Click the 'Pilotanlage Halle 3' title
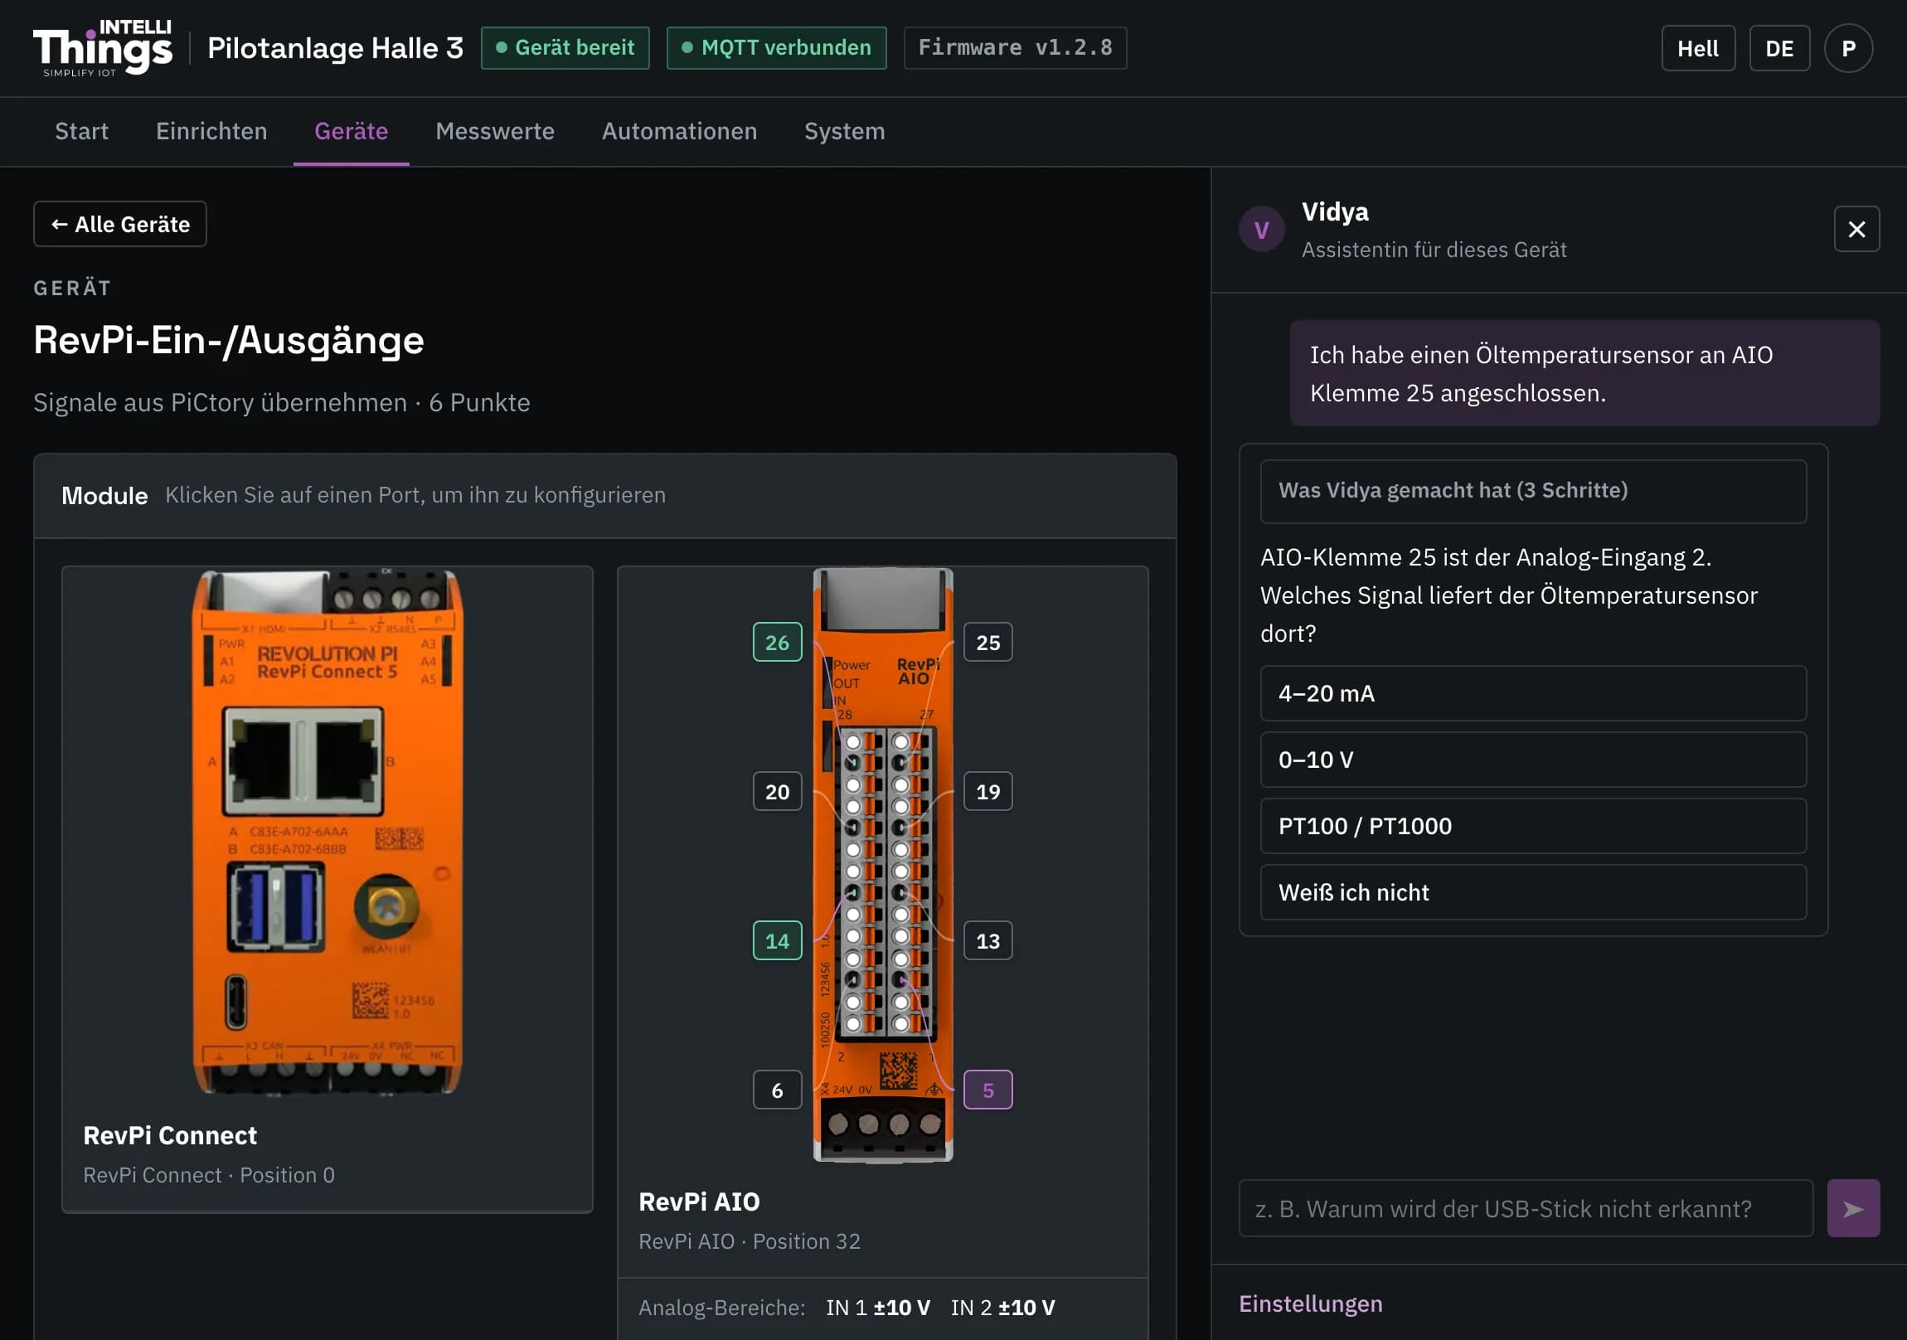1907x1340 pixels. pyautogui.click(x=335, y=48)
